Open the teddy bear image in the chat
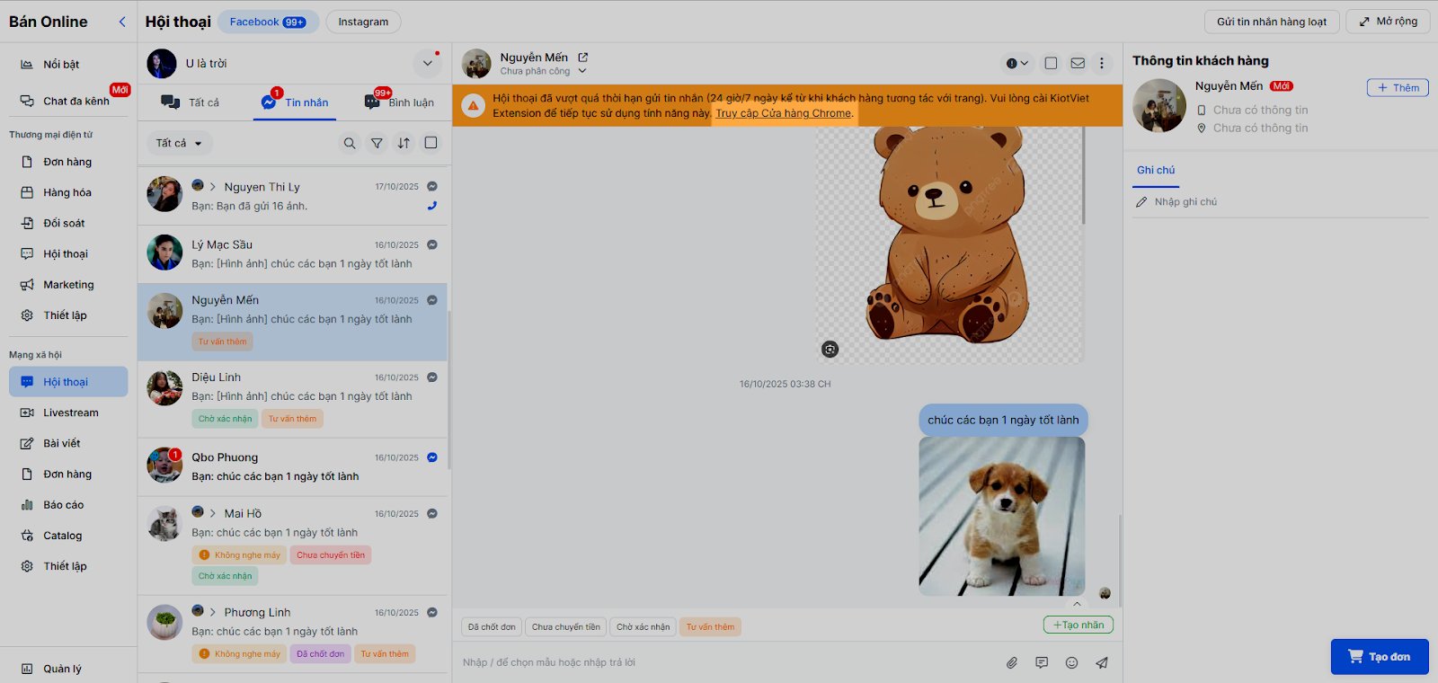The height and width of the screenshot is (683, 1438). 949,244
